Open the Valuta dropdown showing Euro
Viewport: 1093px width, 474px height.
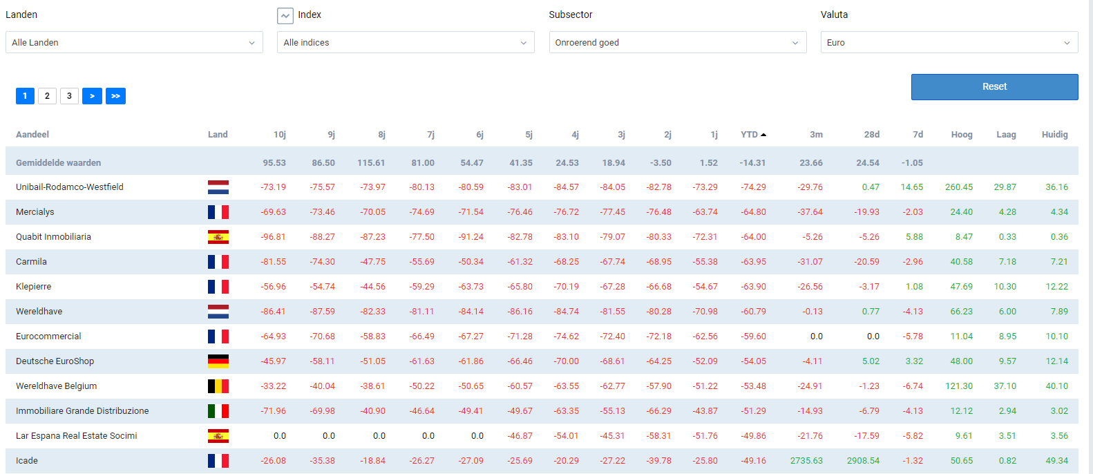949,42
